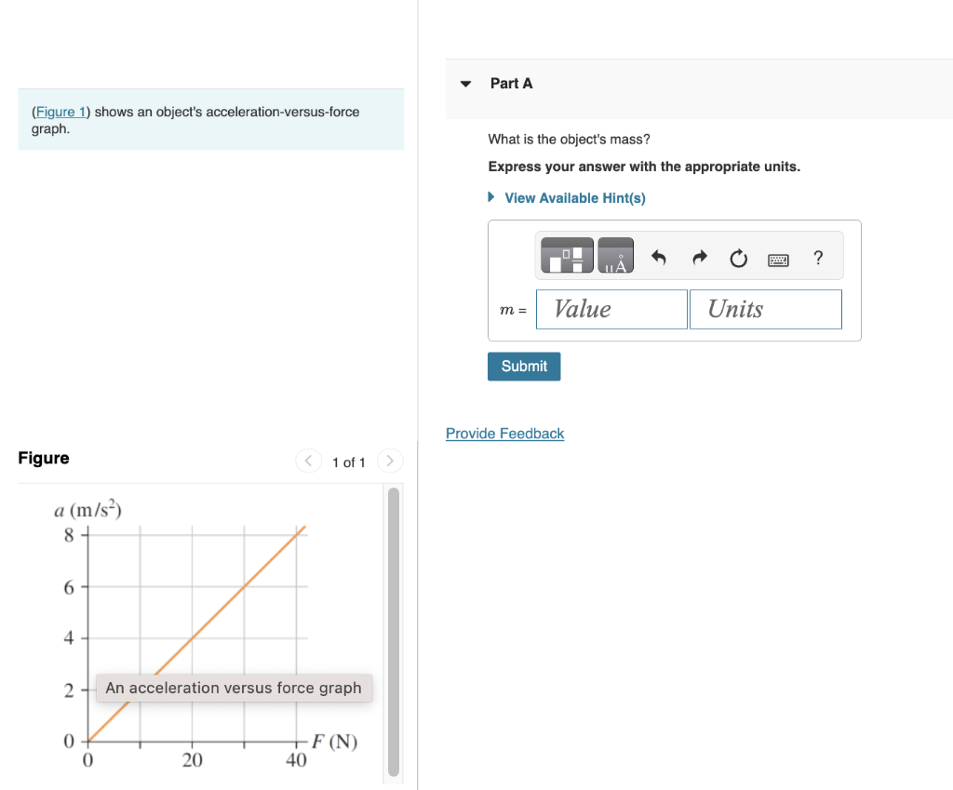Click the acceleration versus force graph caption
Image resolution: width=953 pixels, height=790 pixels.
(233, 688)
